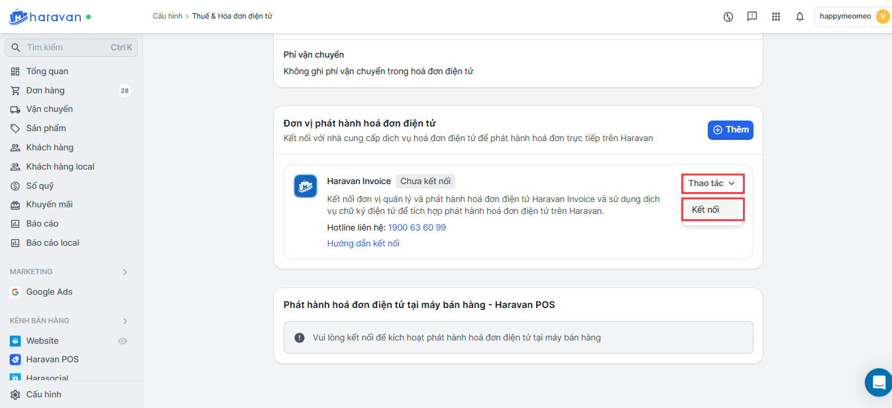Image resolution: width=892 pixels, height=408 pixels.
Task: Open the currency exchange icon in header
Action: [x=728, y=17]
